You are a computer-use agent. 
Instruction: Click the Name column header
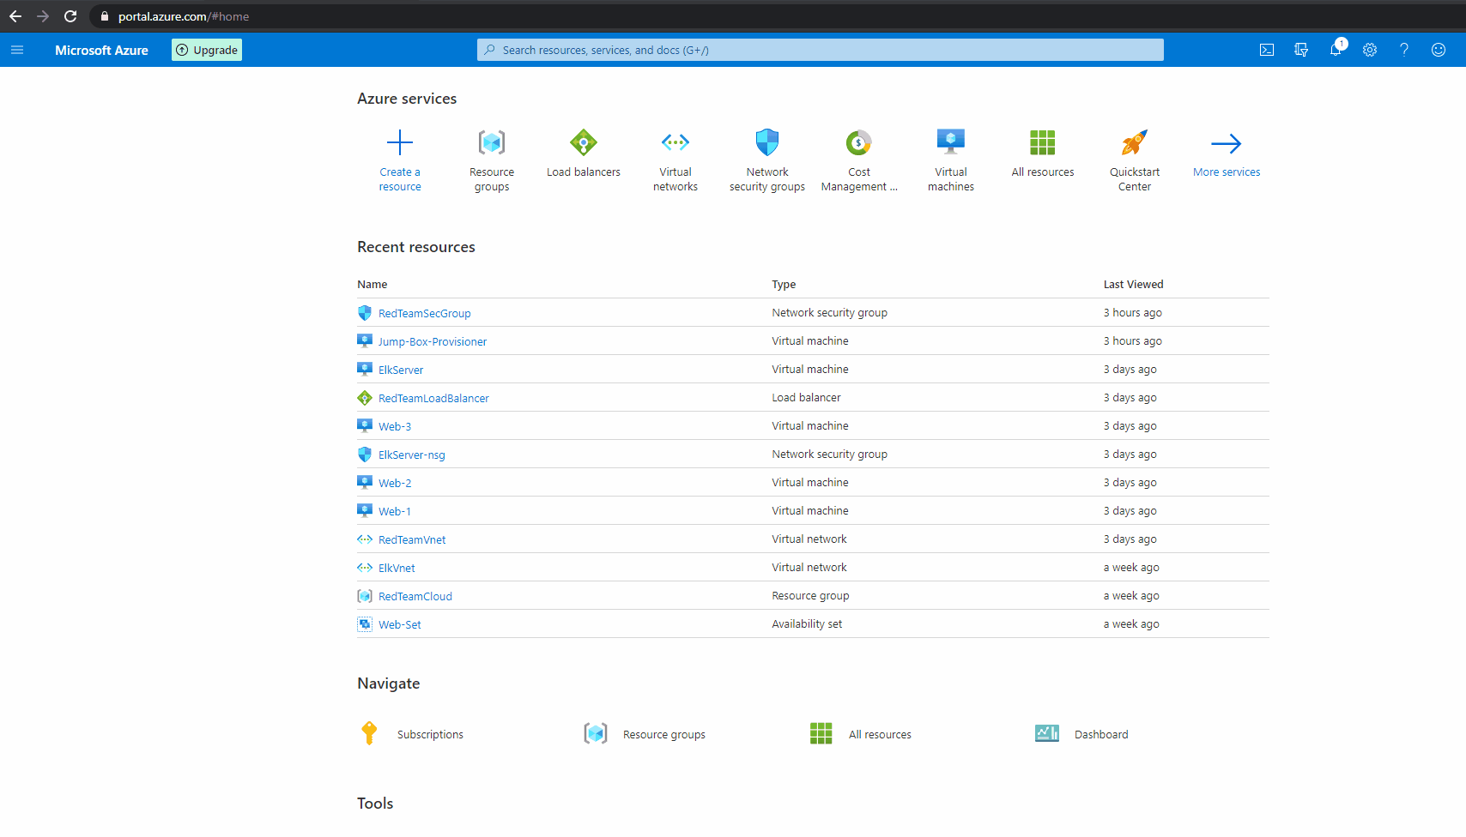click(373, 284)
